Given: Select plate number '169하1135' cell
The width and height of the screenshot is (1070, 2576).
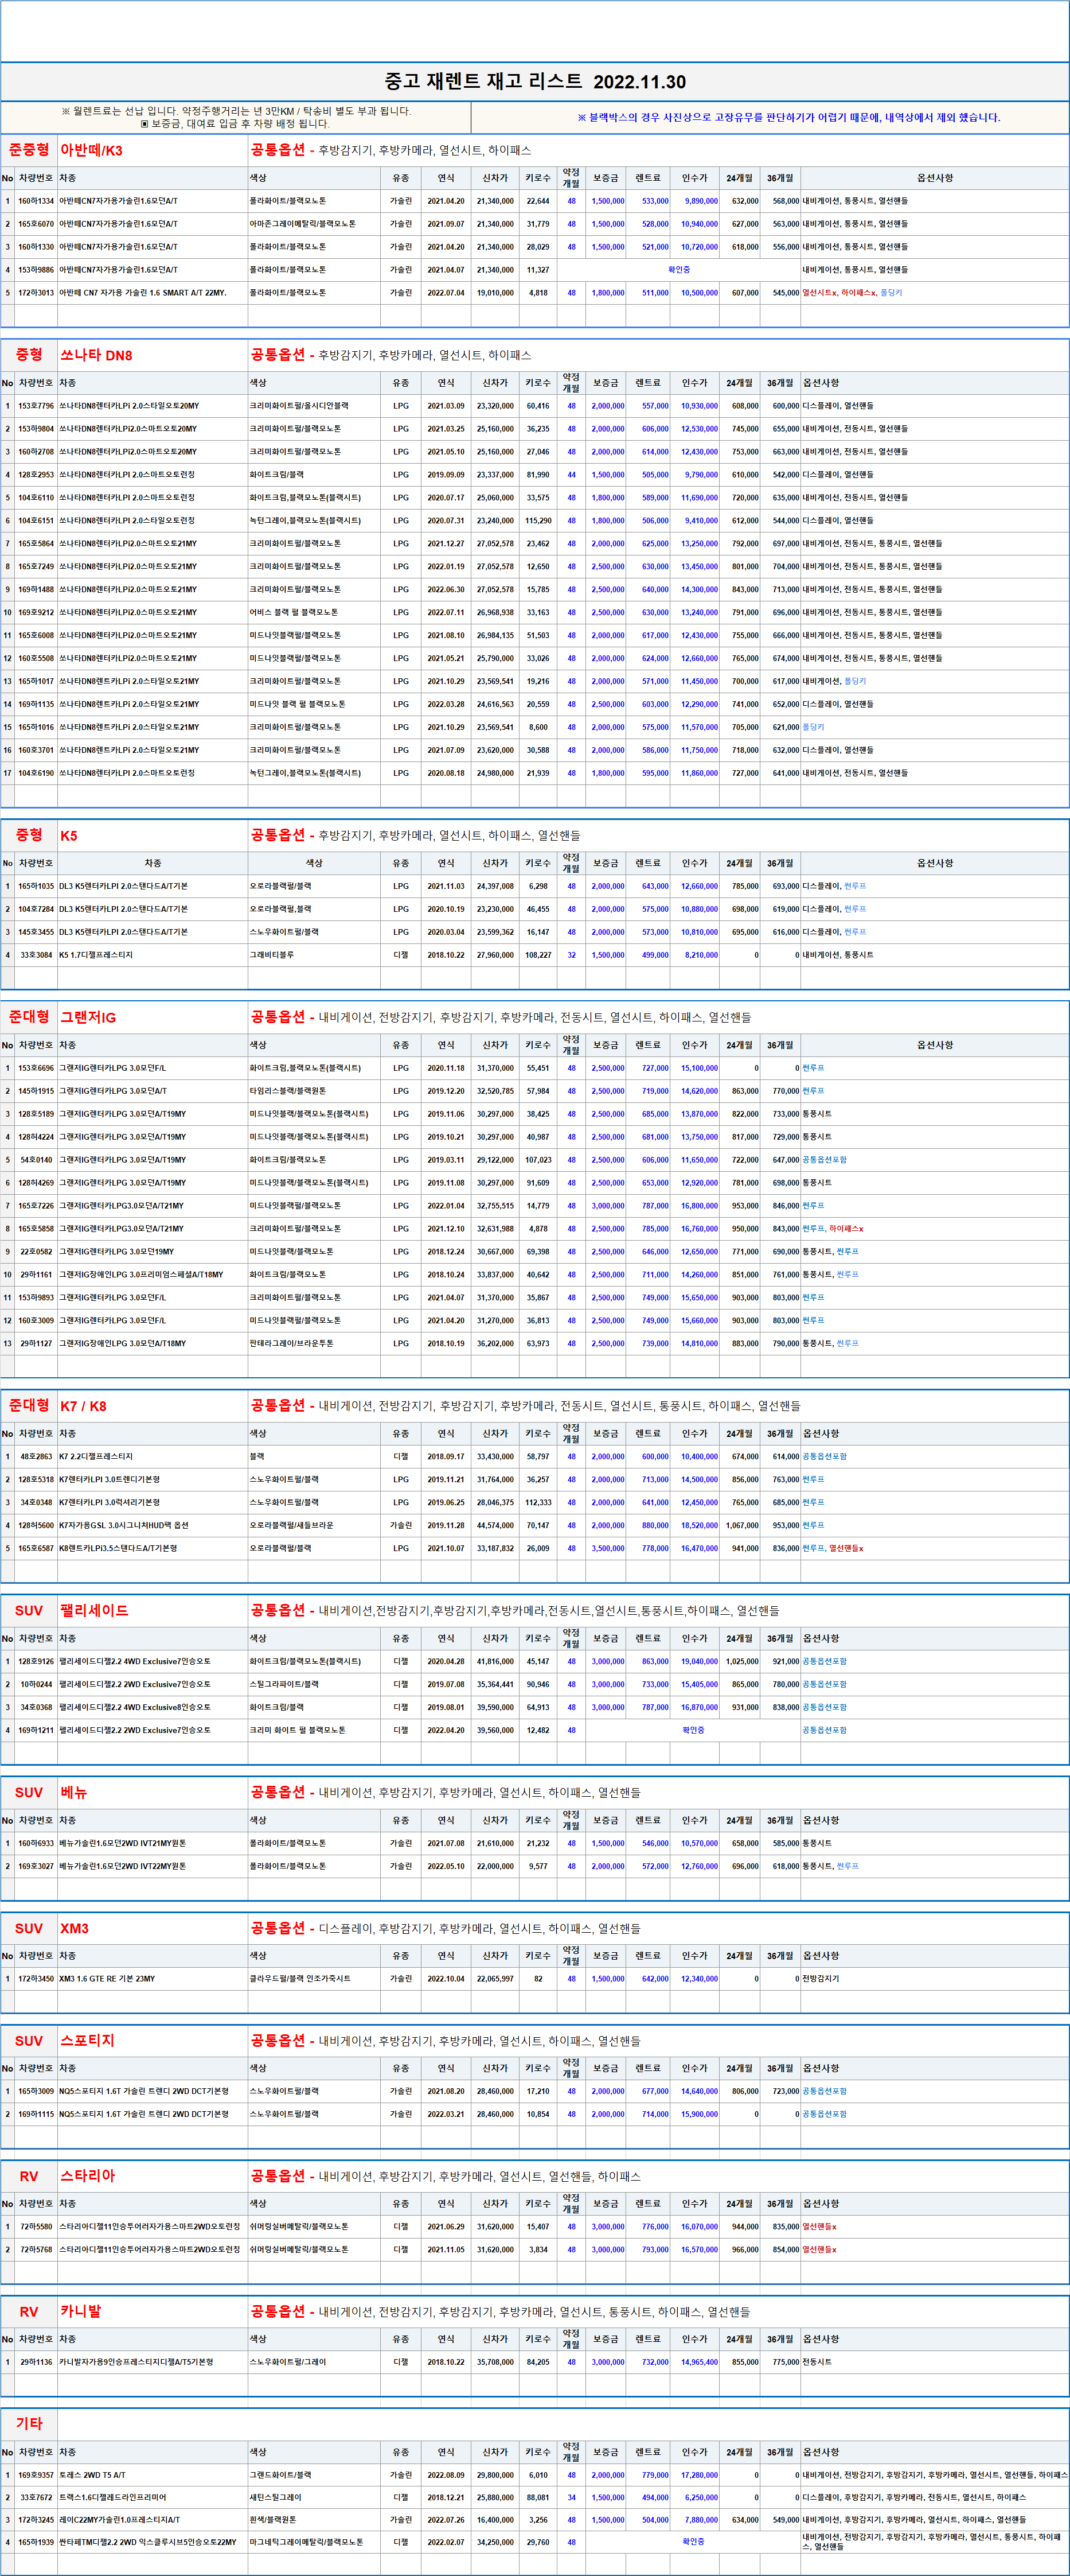Looking at the screenshot, I should point(36,704).
